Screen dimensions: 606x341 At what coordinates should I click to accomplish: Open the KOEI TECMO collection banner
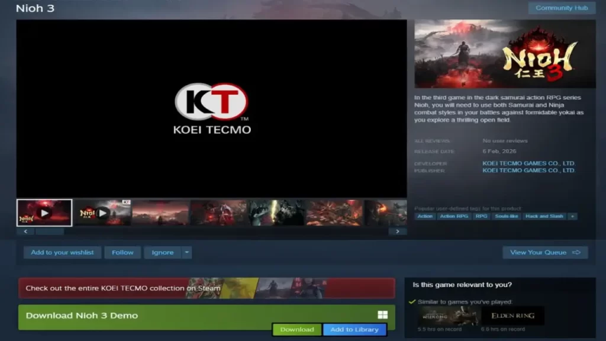tap(207, 288)
